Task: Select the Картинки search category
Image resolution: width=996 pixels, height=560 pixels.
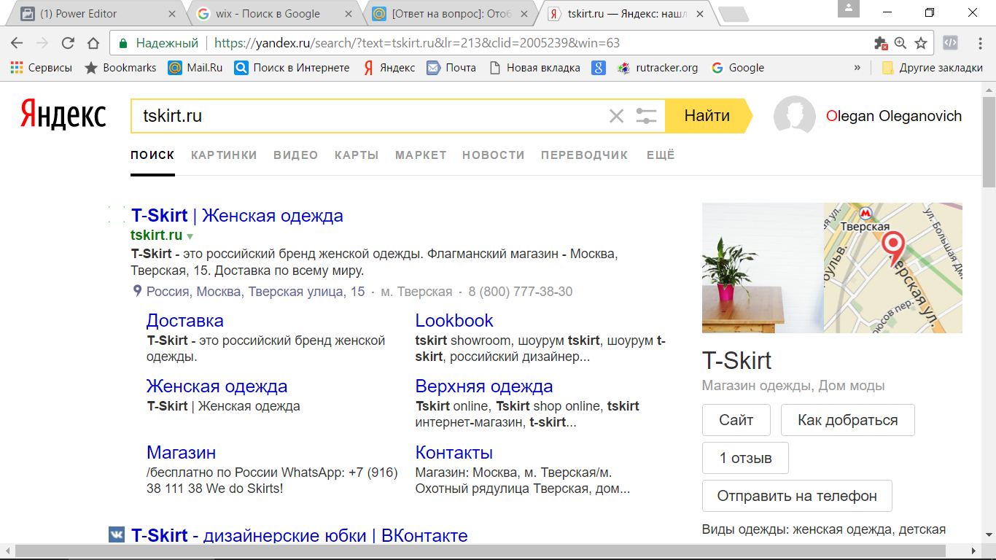Action: [x=224, y=155]
